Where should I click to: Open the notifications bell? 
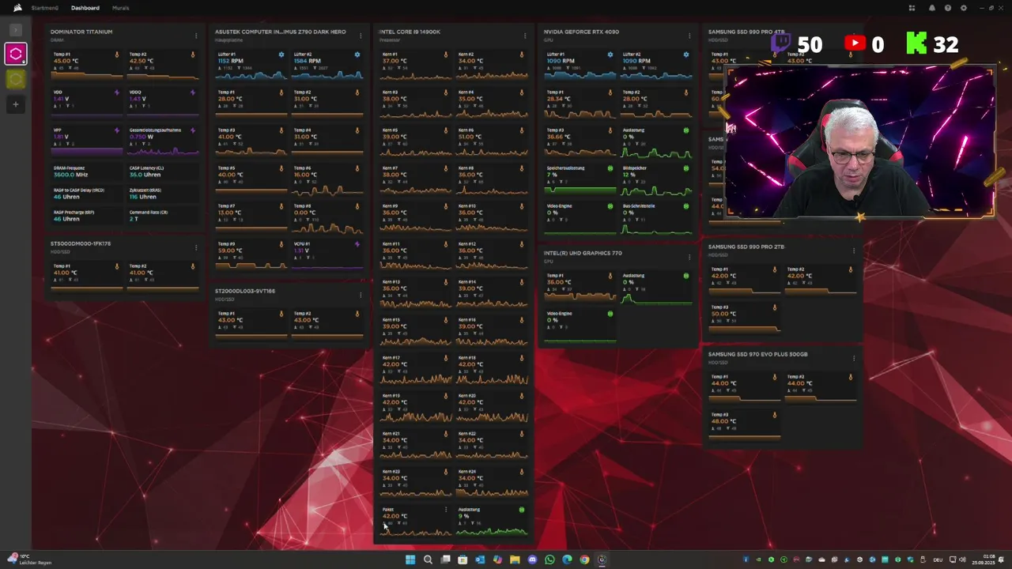[x=932, y=8]
